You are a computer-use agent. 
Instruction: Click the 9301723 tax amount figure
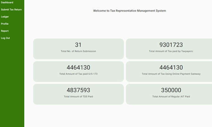click(171, 45)
